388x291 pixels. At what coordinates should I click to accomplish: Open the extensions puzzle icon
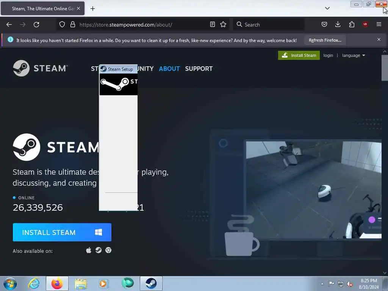tap(352, 24)
